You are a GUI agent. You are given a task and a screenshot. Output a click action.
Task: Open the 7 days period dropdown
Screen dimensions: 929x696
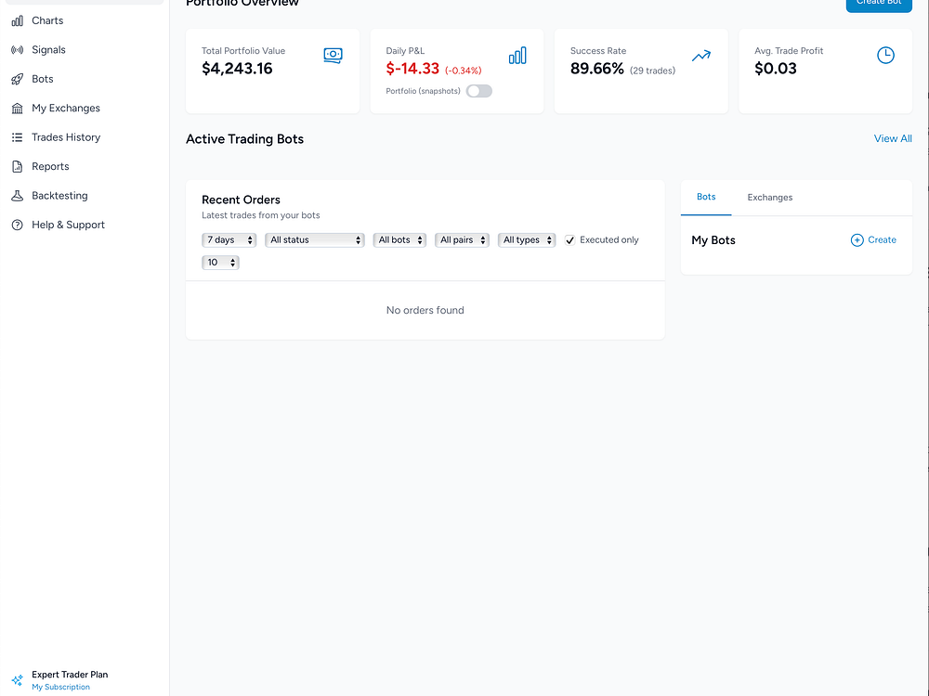pos(229,240)
